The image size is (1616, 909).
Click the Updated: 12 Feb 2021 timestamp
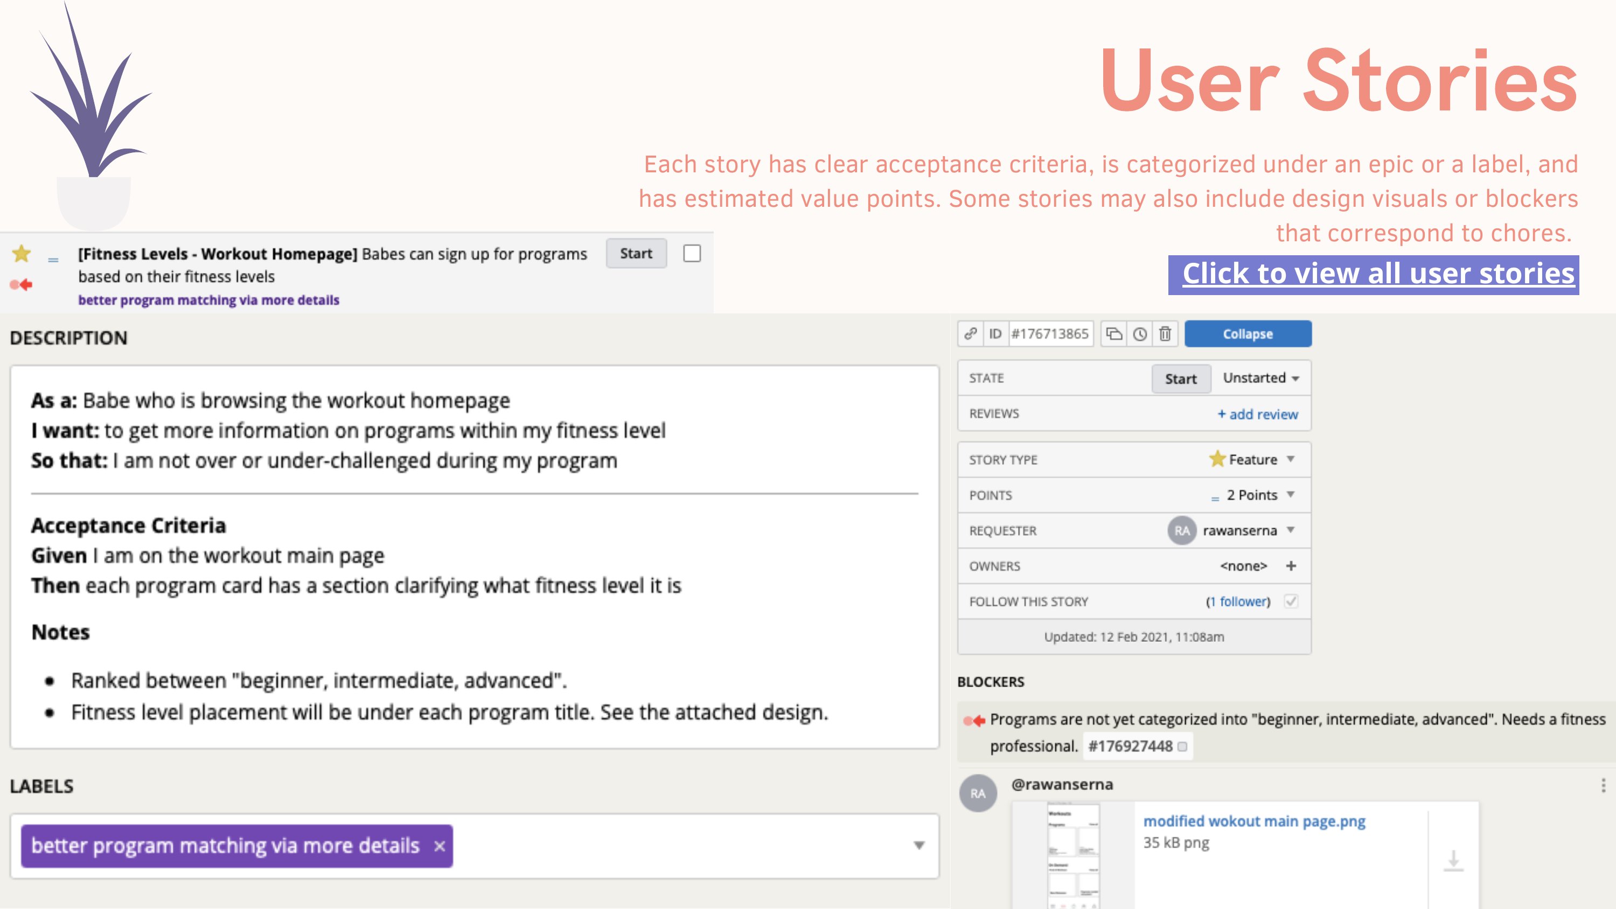(x=1133, y=638)
